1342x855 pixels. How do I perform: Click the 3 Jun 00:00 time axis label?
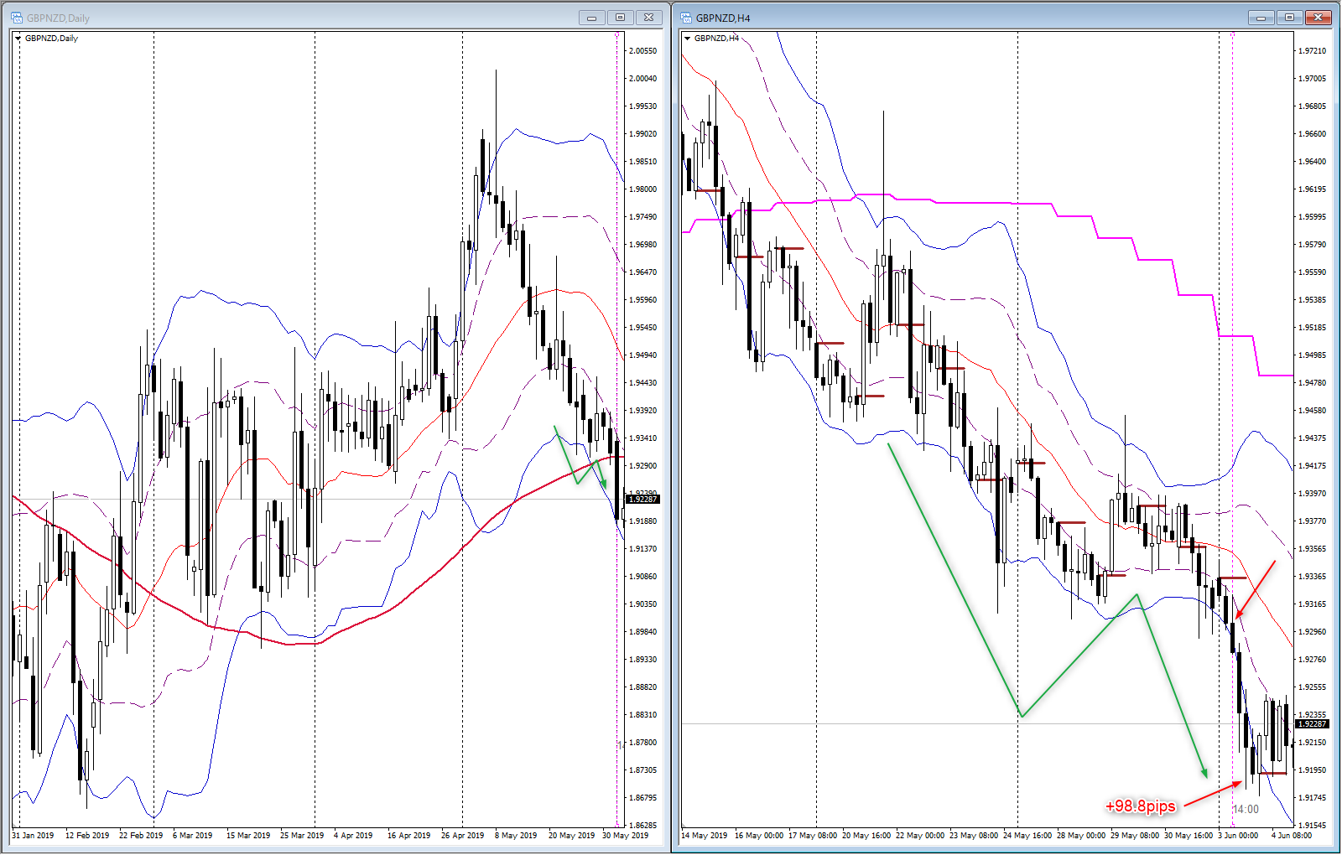click(x=1238, y=836)
